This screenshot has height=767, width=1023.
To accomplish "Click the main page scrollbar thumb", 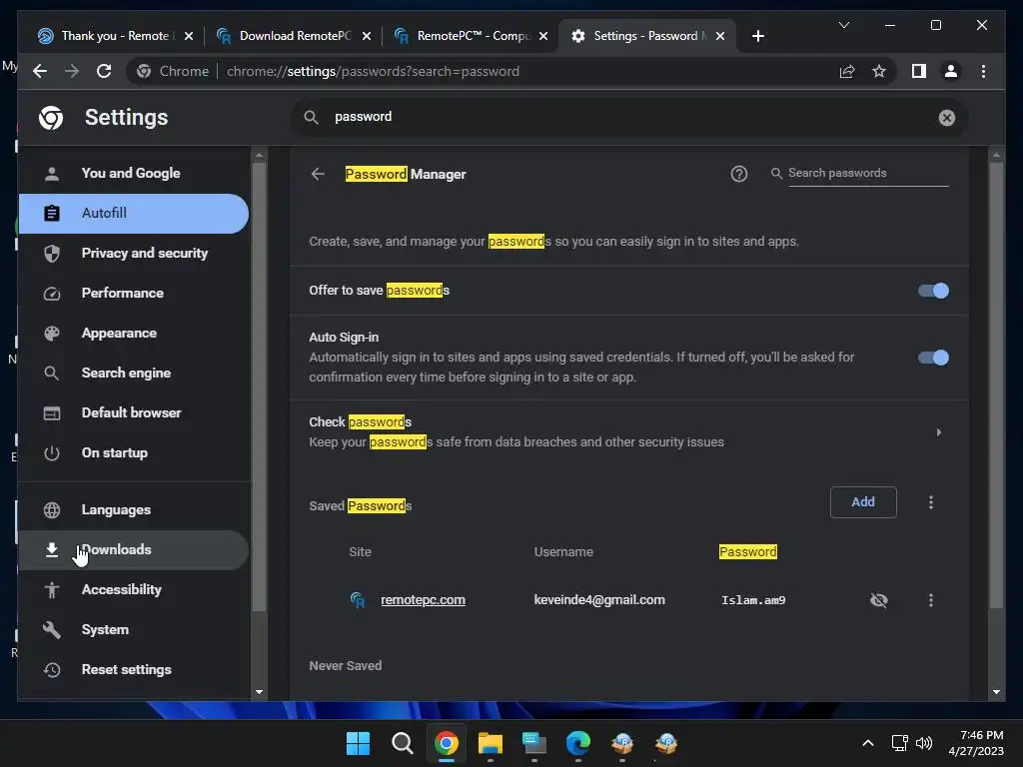I will click(x=996, y=384).
